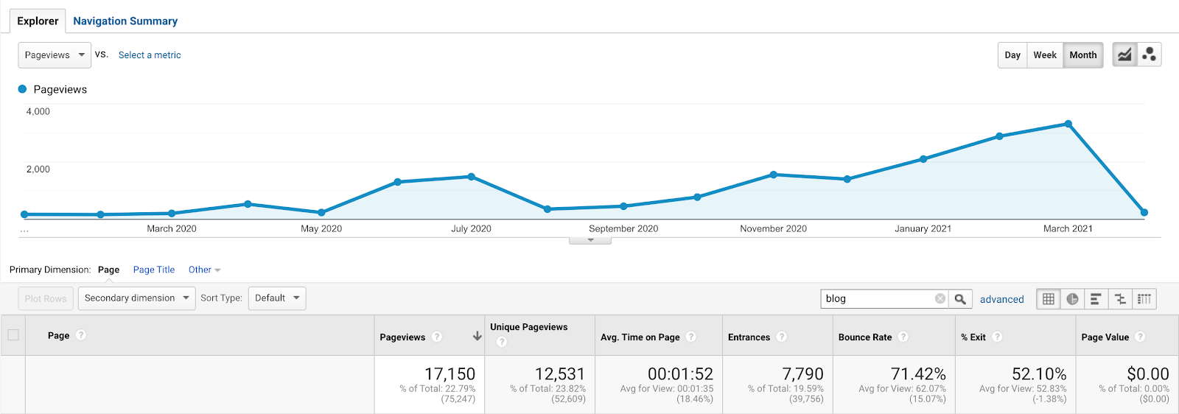Sort by Unique Pageviews column header

[529, 327]
